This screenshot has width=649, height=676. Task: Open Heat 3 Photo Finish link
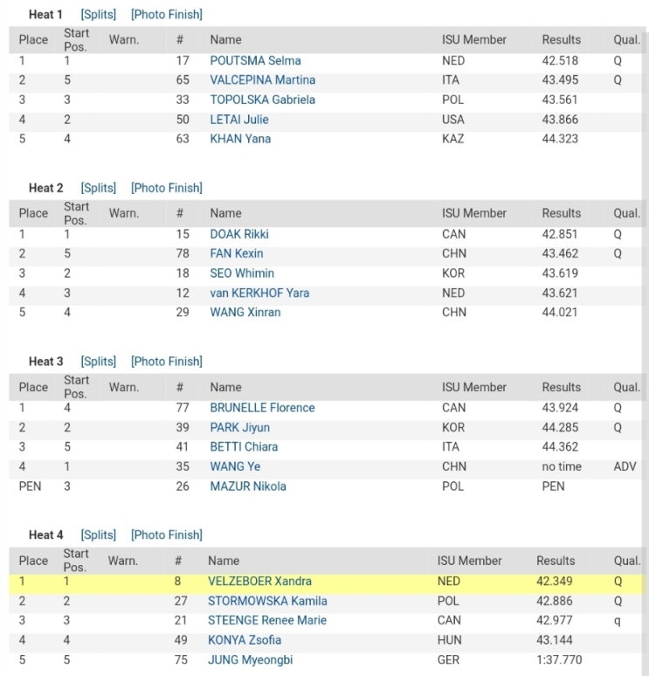point(167,362)
